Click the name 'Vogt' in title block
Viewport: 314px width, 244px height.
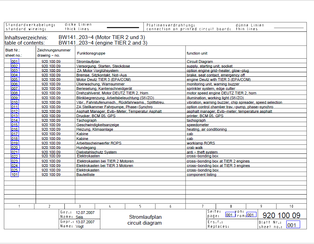(x=80, y=226)
